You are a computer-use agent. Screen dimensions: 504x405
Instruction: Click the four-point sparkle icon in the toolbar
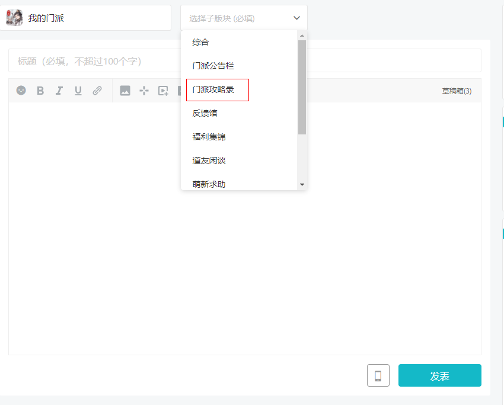click(x=144, y=91)
